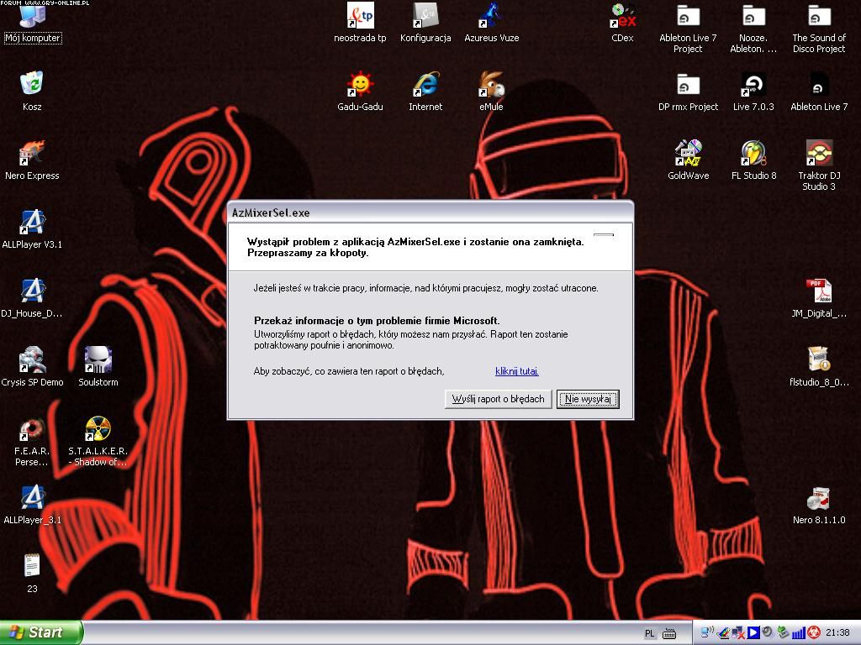861x645 pixels.
Task: Click the Traktor DJ Studio 3 shortcut
Action: point(819,165)
